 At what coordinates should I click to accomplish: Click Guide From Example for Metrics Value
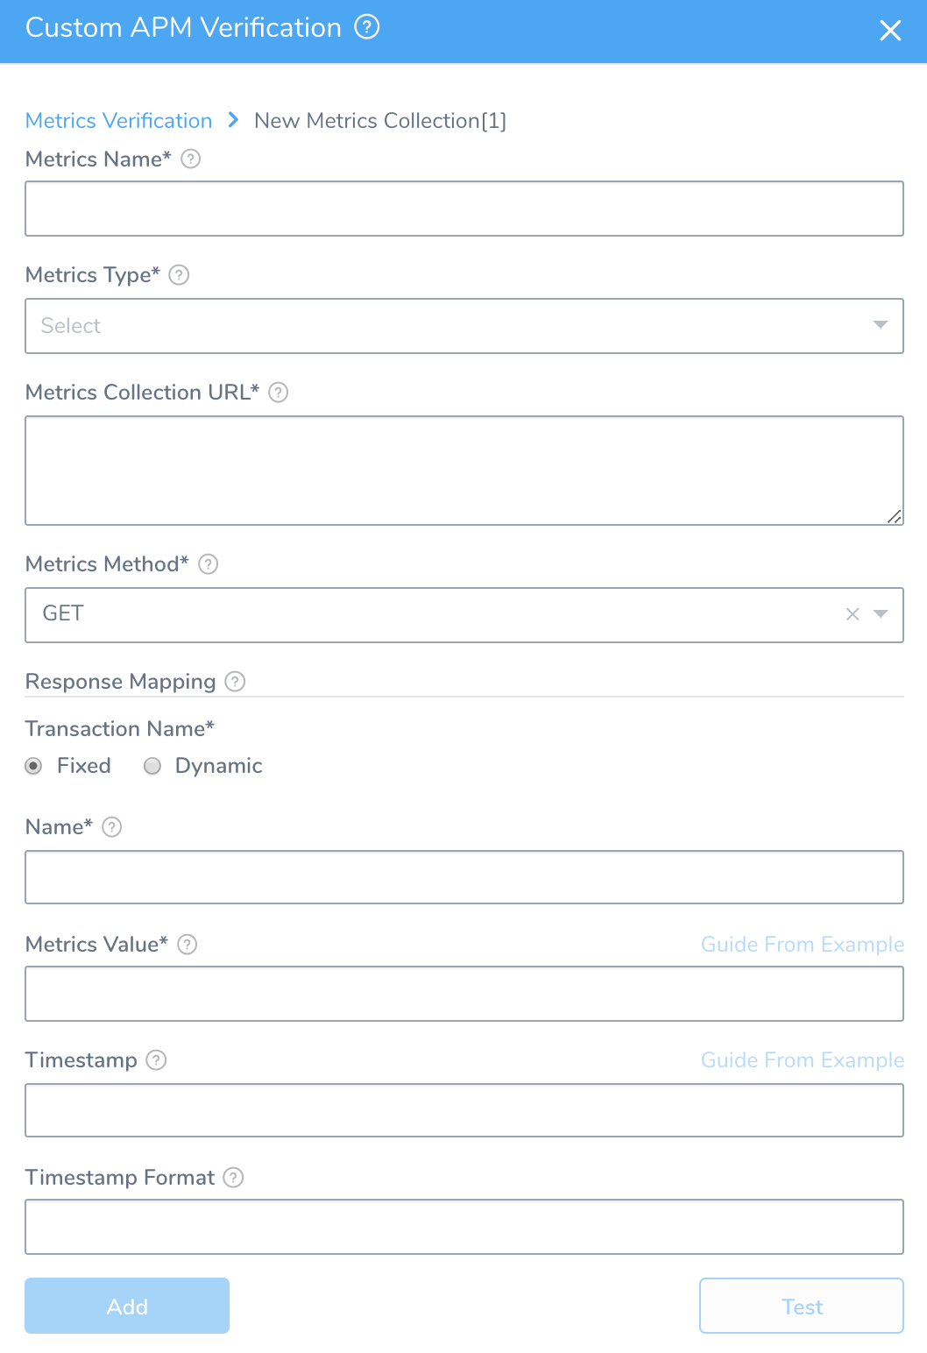click(803, 944)
